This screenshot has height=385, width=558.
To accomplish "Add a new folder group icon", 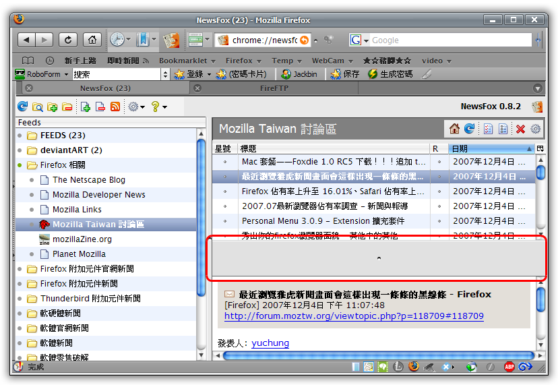I will (53, 107).
